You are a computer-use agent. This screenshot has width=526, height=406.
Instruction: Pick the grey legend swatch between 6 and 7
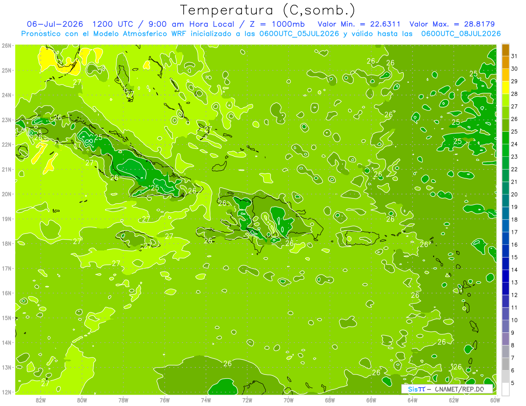click(x=505, y=364)
